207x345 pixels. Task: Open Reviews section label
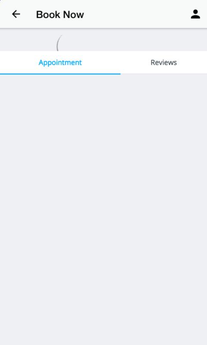click(164, 63)
